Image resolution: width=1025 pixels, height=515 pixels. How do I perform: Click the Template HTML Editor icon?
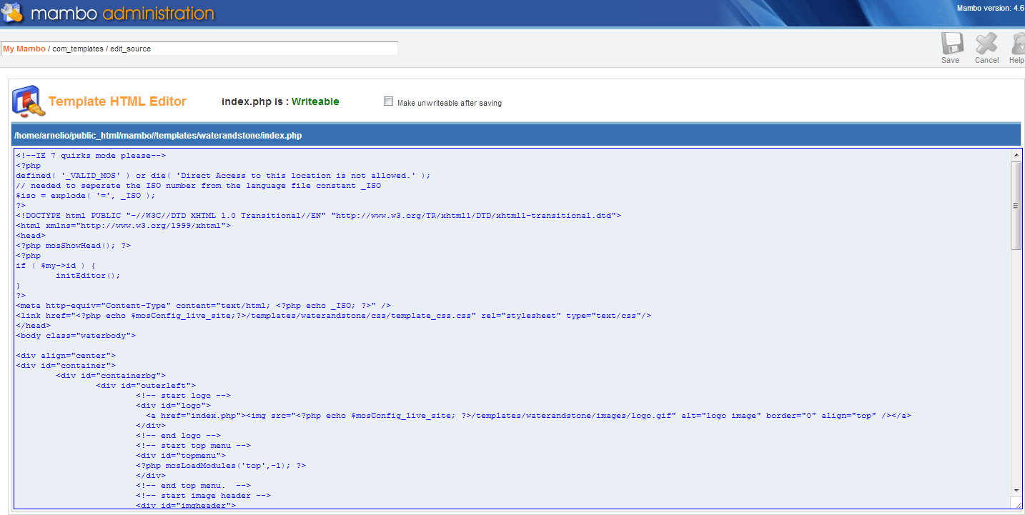[29, 101]
